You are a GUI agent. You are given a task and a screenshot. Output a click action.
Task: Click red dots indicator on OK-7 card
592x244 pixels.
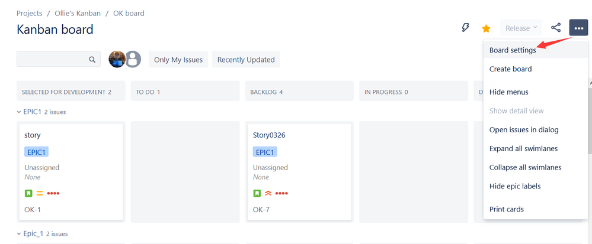click(x=281, y=193)
